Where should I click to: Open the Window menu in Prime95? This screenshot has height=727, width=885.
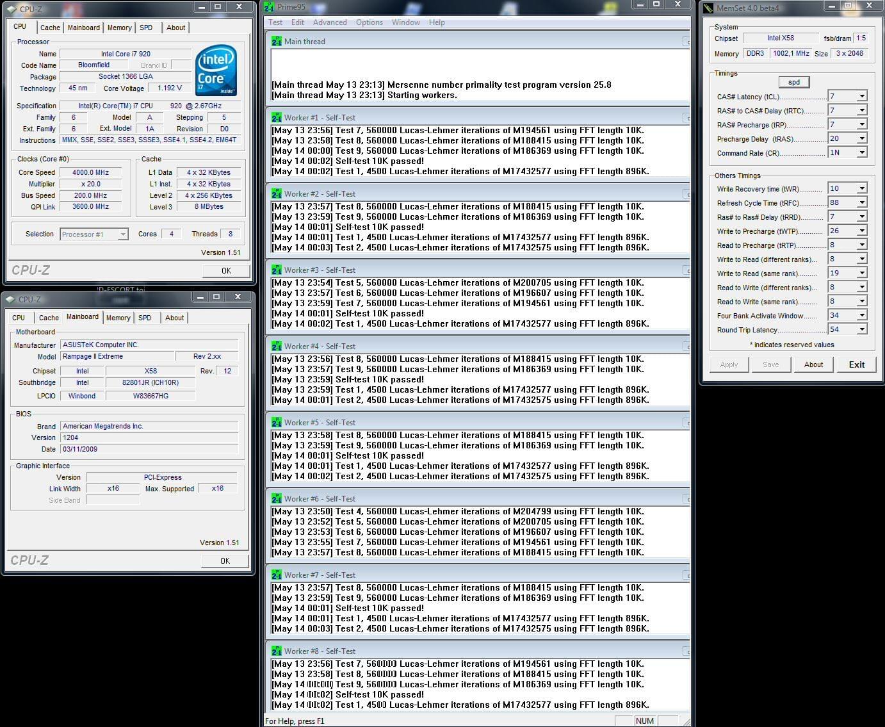pyautogui.click(x=406, y=22)
